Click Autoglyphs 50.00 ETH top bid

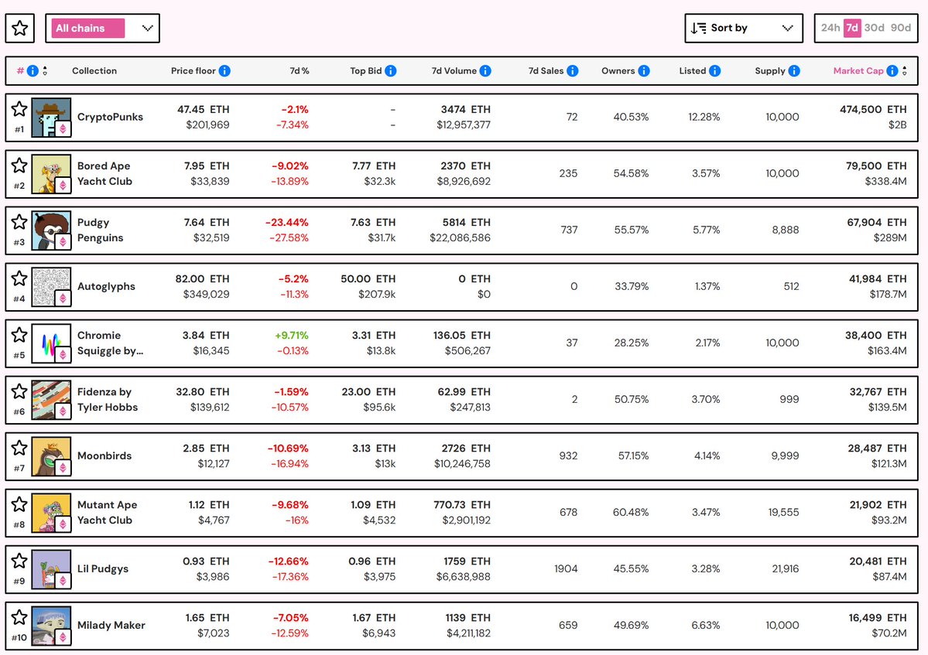click(368, 279)
